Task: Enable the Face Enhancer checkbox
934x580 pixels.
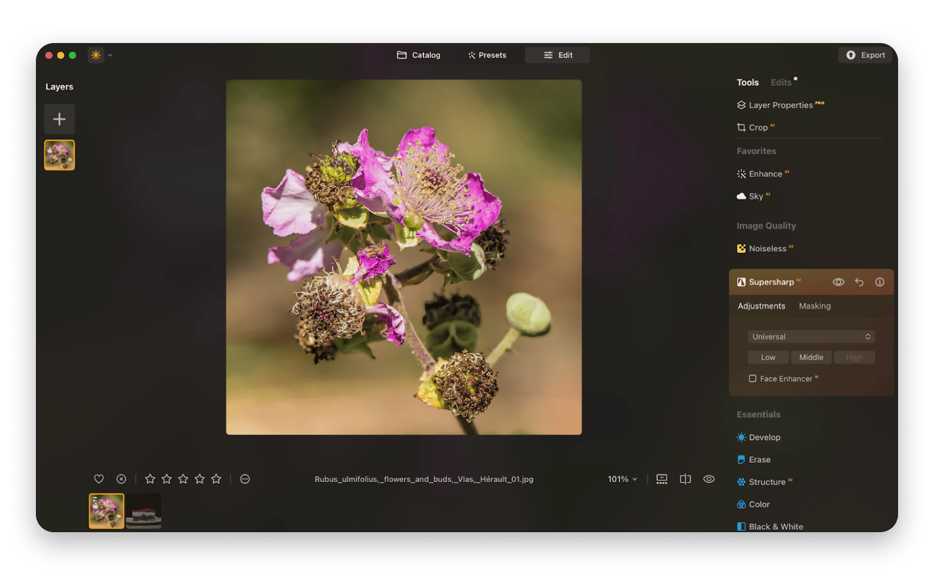Action: (753, 378)
